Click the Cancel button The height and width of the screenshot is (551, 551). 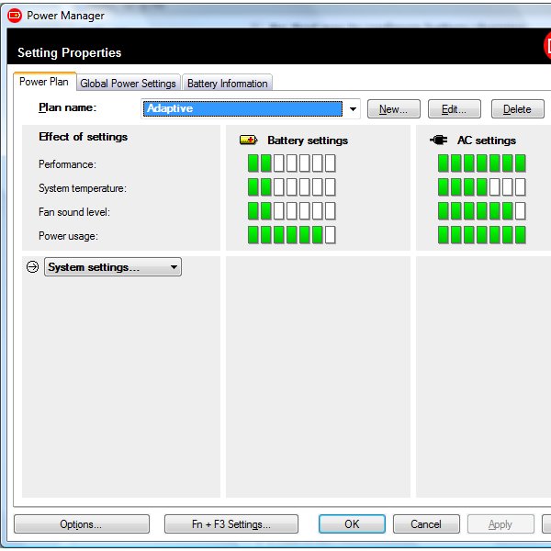point(426,524)
